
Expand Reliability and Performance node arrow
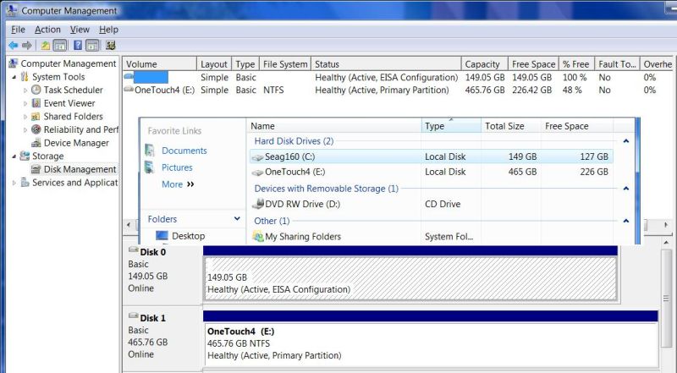click(x=25, y=129)
